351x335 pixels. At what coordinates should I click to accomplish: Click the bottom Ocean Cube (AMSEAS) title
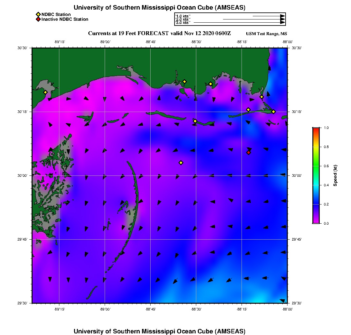pyautogui.click(x=160, y=331)
